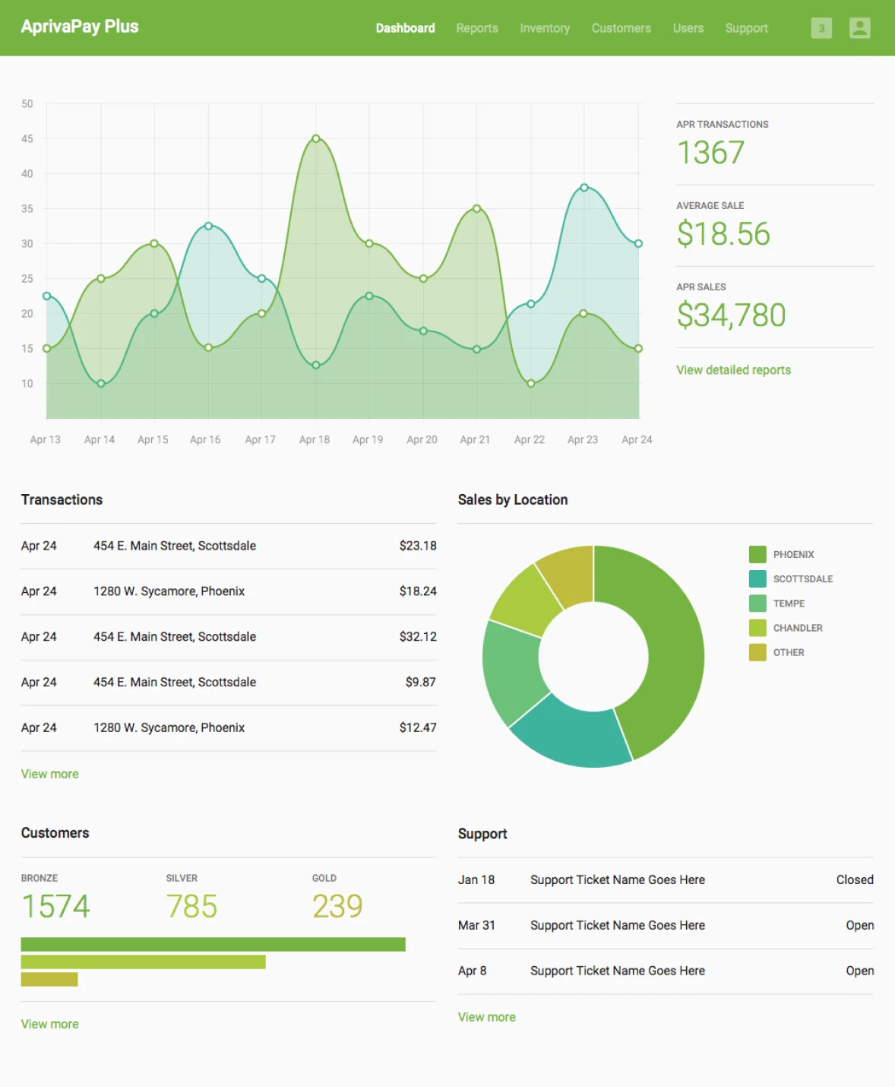Select the Dashboard tab

(406, 28)
